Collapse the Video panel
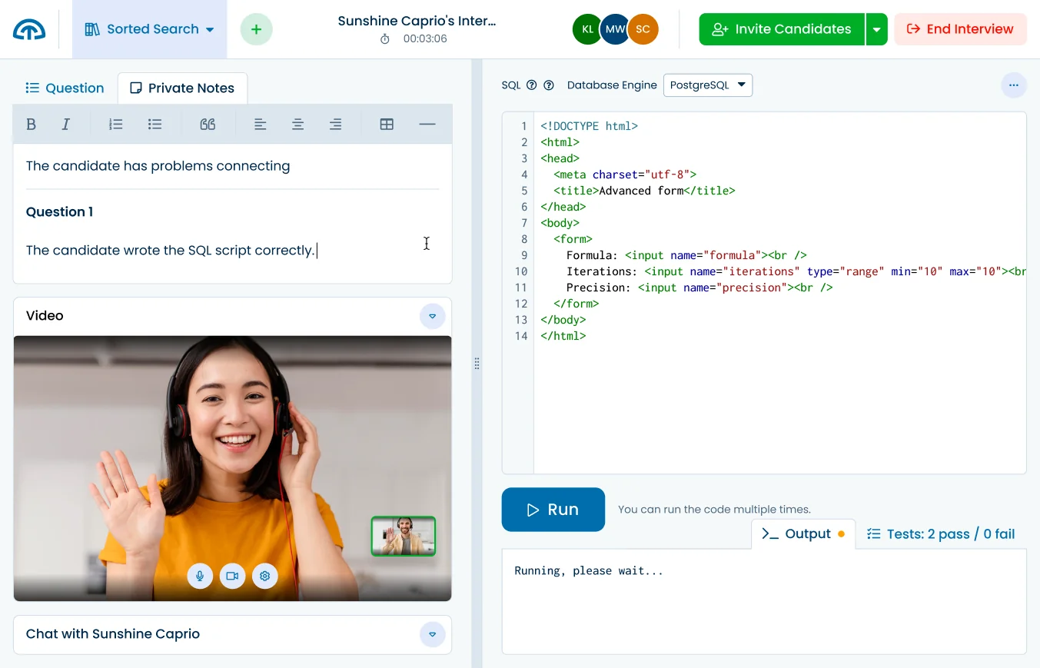 (x=432, y=316)
